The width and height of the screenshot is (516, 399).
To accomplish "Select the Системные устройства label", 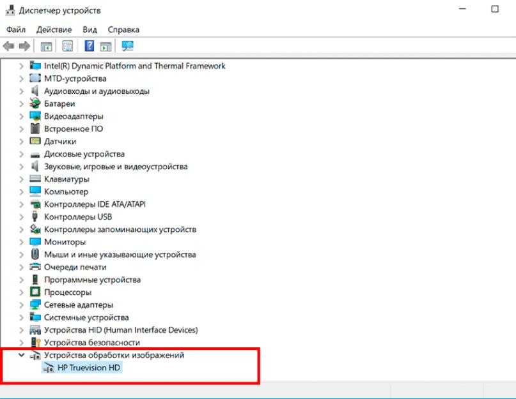I will tap(86, 317).
